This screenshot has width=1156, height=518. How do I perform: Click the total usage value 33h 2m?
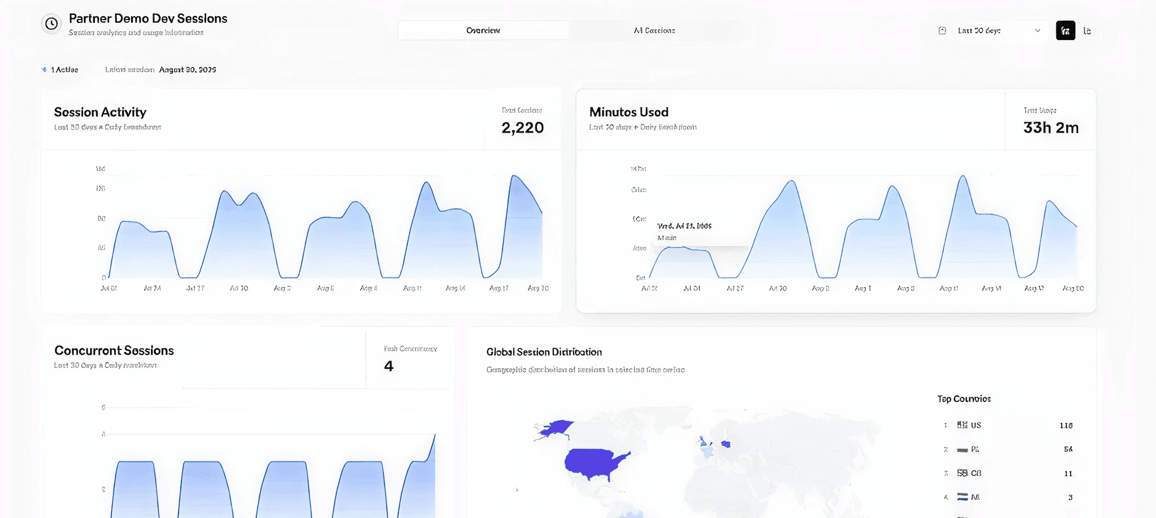point(1051,127)
